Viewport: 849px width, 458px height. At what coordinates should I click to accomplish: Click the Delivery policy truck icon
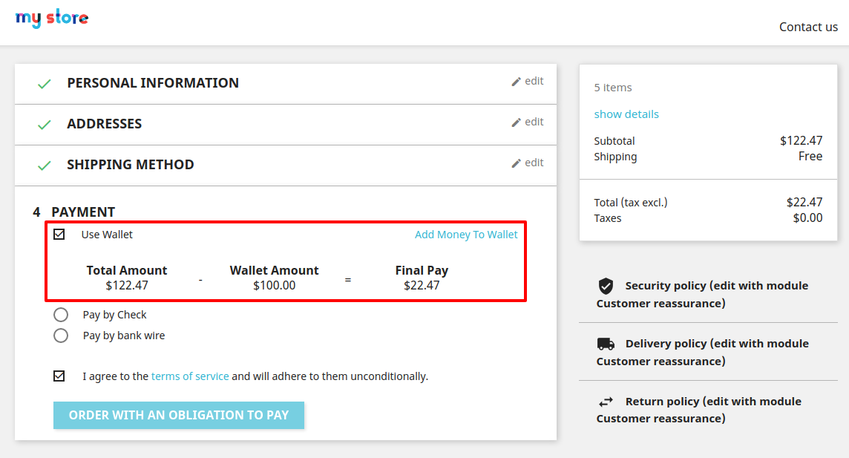[x=606, y=344]
